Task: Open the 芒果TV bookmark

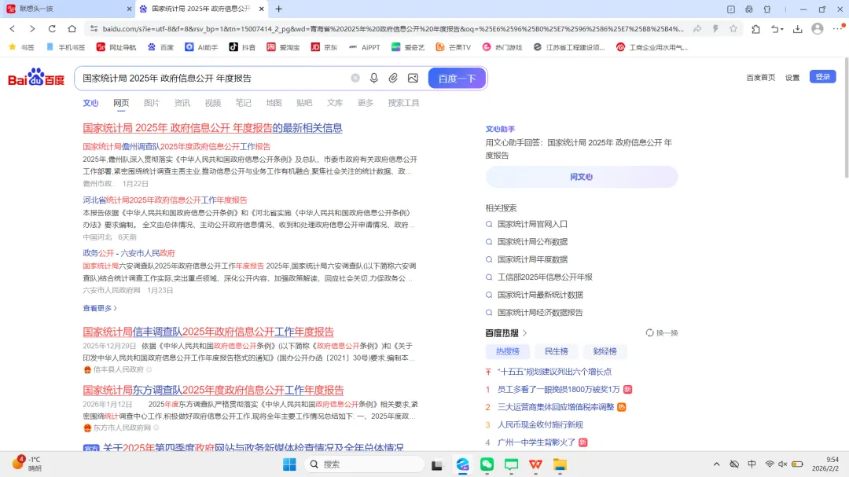Action: 454,47
